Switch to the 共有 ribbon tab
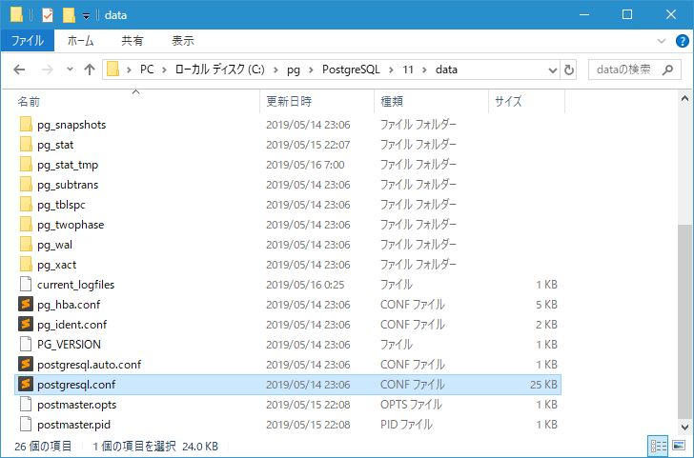The height and width of the screenshot is (458, 694). click(x=132, y=41)
